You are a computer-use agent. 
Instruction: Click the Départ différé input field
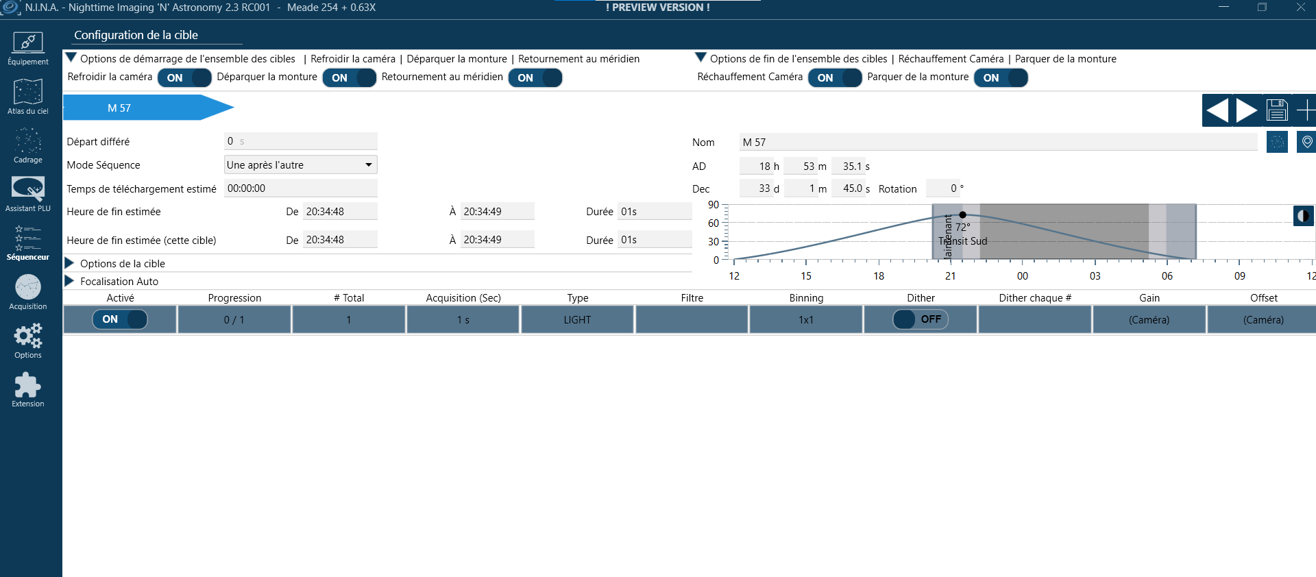click(x=301, y=141)
